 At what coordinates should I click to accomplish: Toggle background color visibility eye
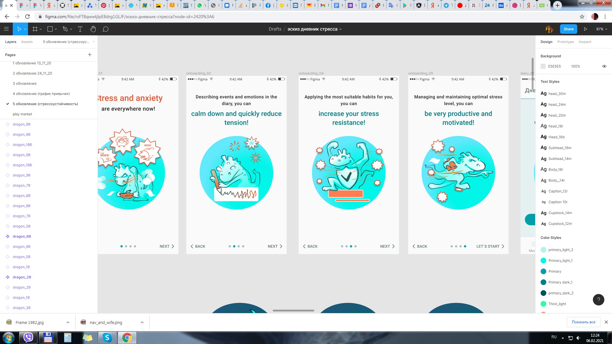point(604,66)
